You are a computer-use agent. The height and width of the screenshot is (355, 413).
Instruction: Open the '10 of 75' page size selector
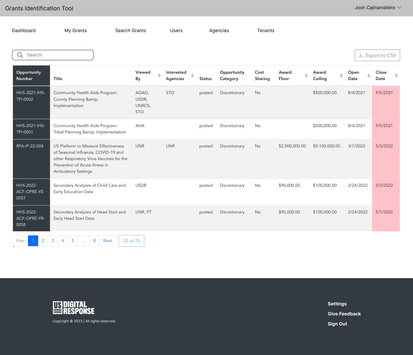[x=131, y=241]
